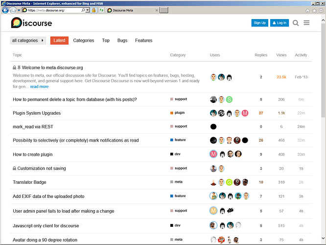Click orange M avatar in User admin panel row

(x=213, y=211)
